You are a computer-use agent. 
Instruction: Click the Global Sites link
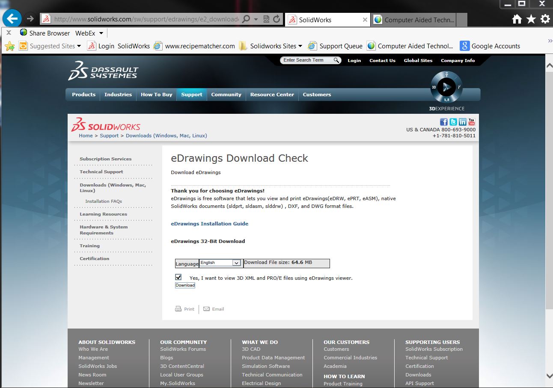(418, 60)
